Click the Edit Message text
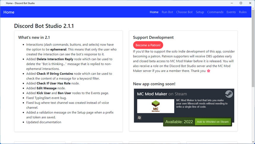The width and height of the screenshot is (255, 144). (x=47, y=88)
